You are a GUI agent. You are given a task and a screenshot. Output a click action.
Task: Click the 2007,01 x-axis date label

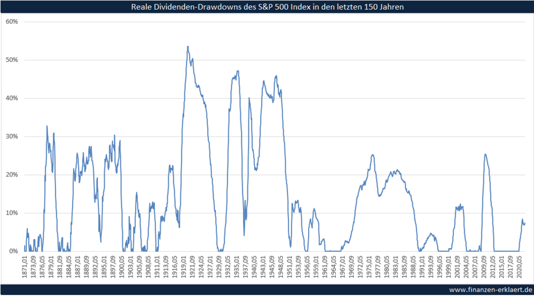(475, 267)
